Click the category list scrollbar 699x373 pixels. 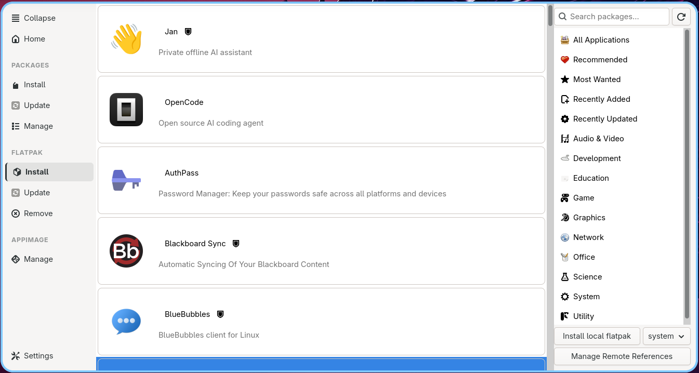click(x=687, y=174)
